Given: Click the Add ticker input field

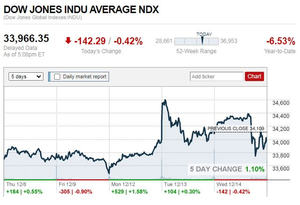Looking at the screenshot, I should pos(217,77).
